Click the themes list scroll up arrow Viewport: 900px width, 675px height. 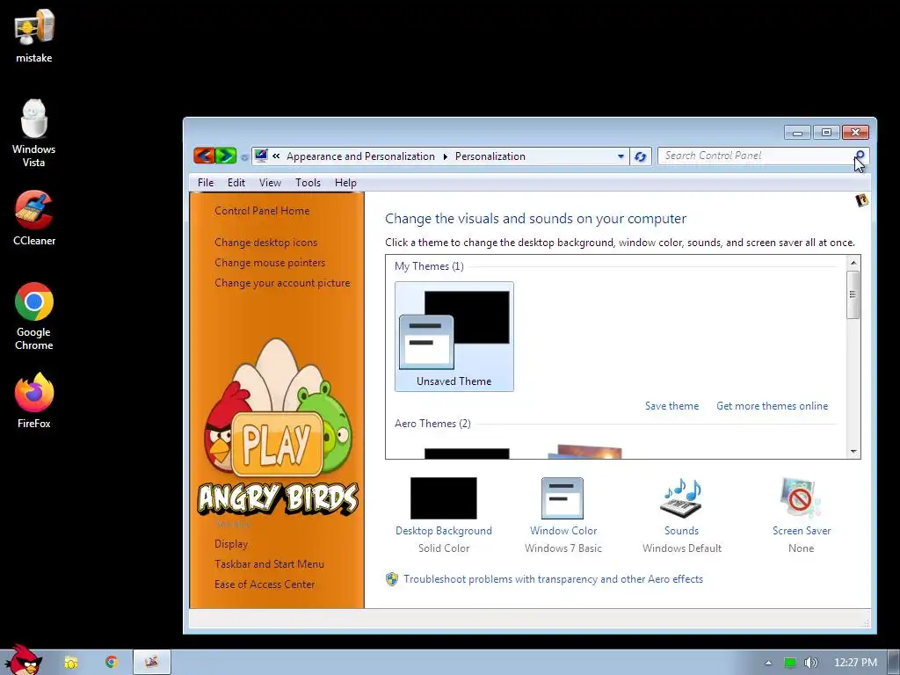pos(853,263)
